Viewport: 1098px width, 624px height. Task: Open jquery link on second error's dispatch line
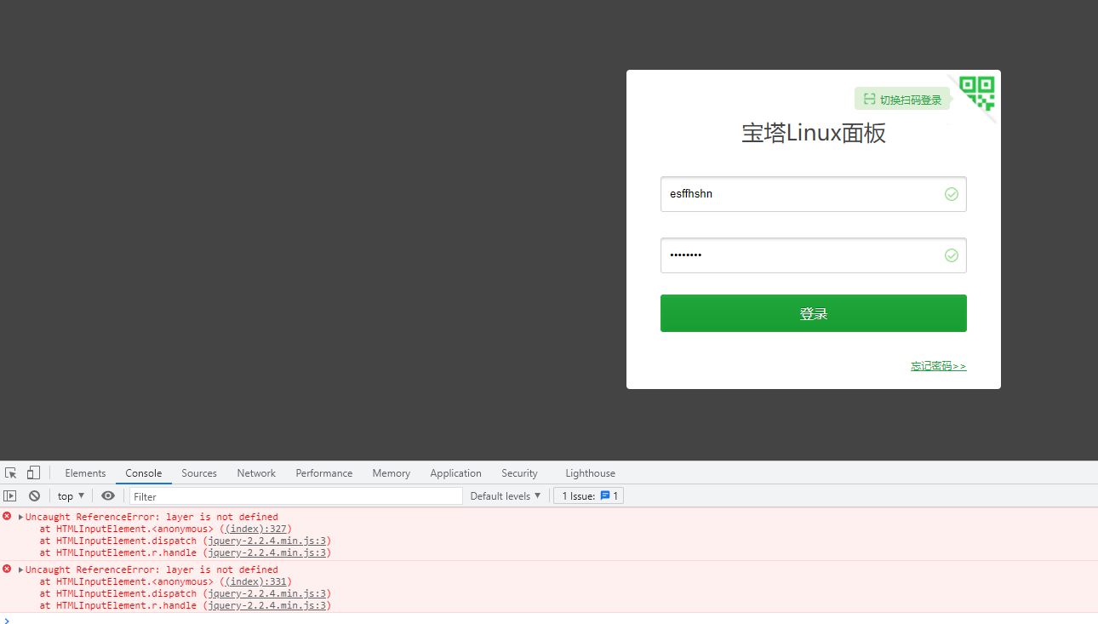[x=266, y=593]
